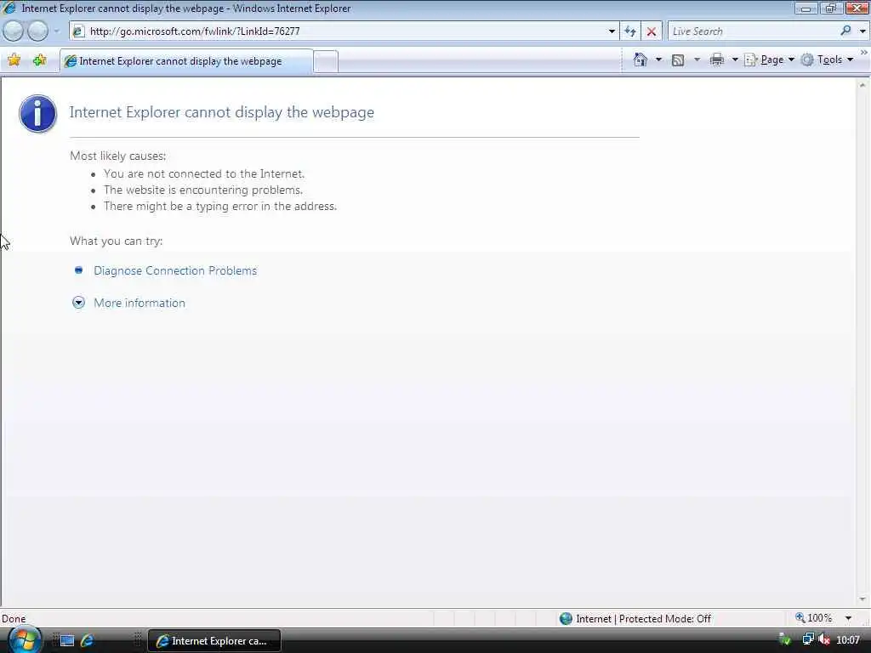
Task: Open the Tools menu
Action: pos(828,60)
